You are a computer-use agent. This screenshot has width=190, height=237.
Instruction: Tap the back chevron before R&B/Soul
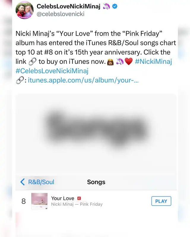tap(23, 182)
